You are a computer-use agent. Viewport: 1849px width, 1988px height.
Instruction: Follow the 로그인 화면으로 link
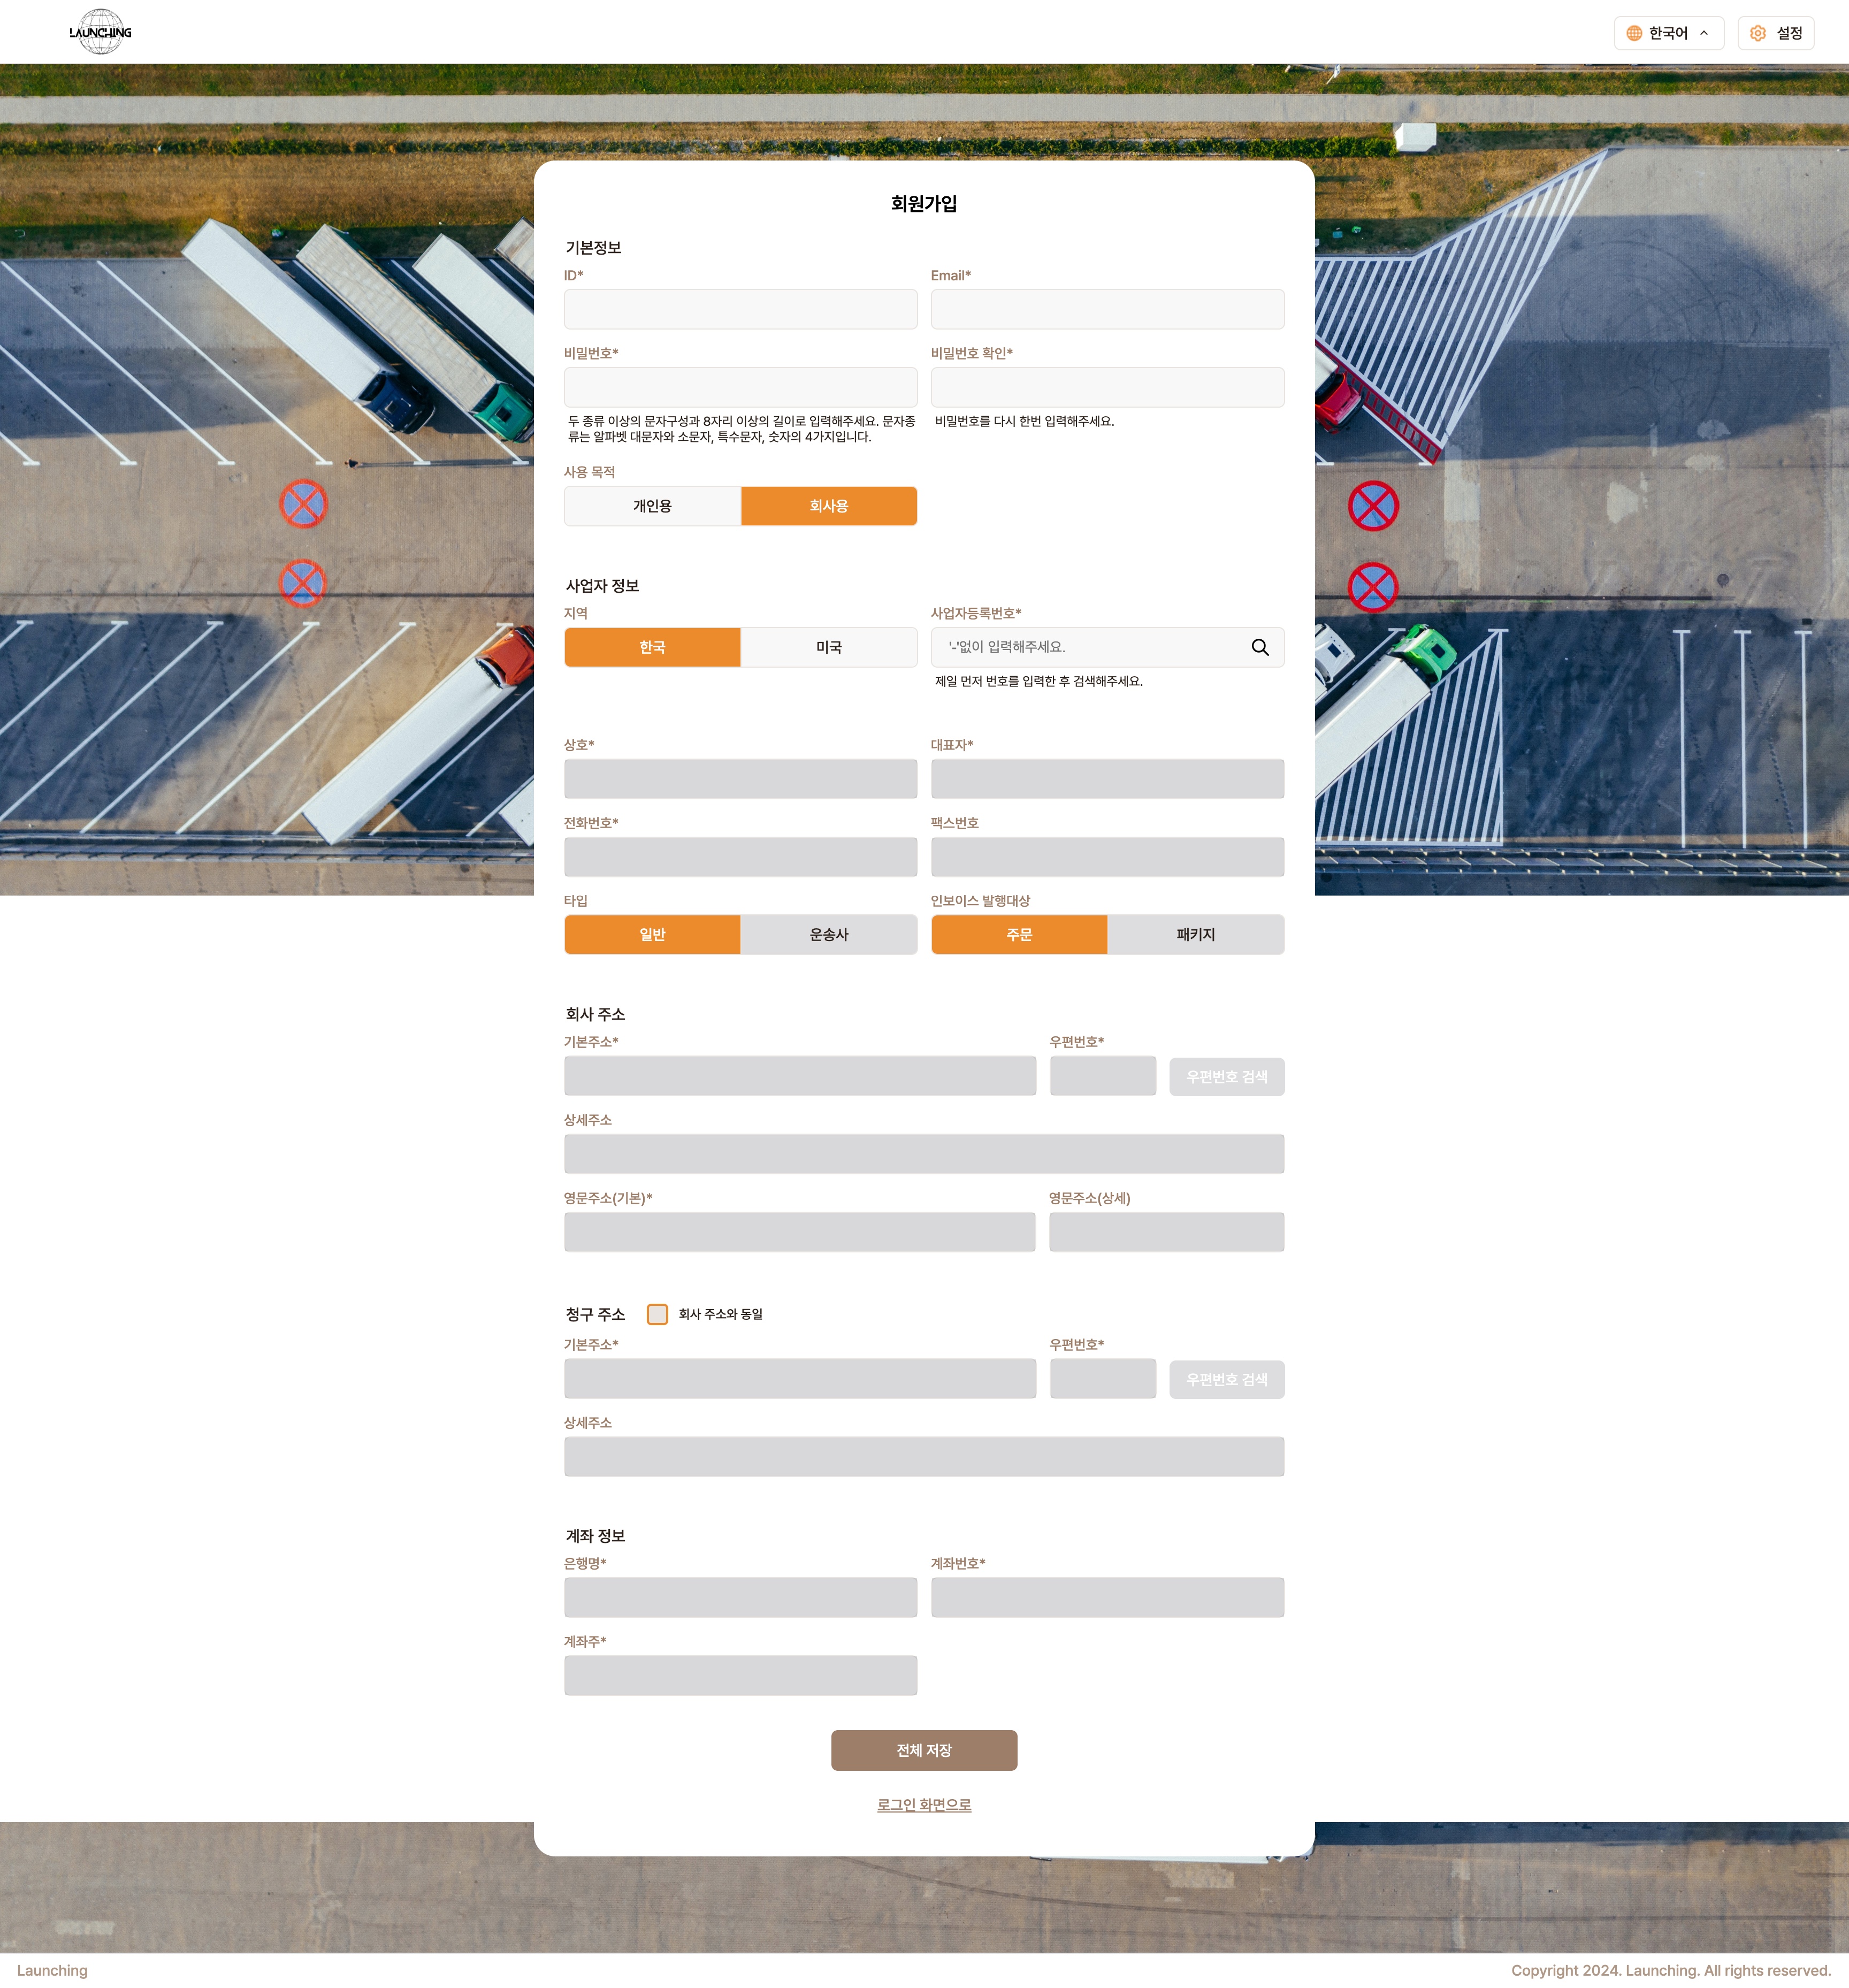pyautogui.click(x=924, y=1804)
